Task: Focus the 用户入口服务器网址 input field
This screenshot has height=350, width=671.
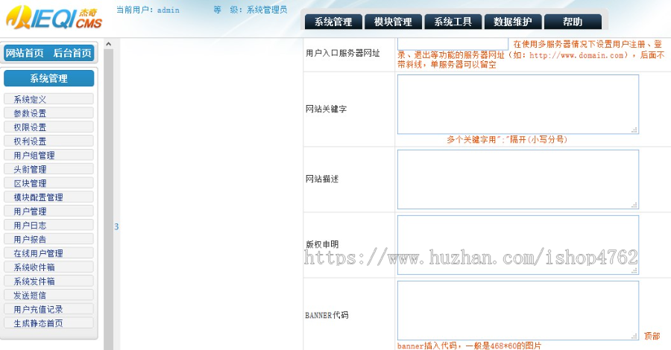Action: pyautogui.click(x=453, y=44)
